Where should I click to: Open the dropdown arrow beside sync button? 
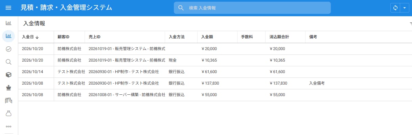click(x=405, y=8)
